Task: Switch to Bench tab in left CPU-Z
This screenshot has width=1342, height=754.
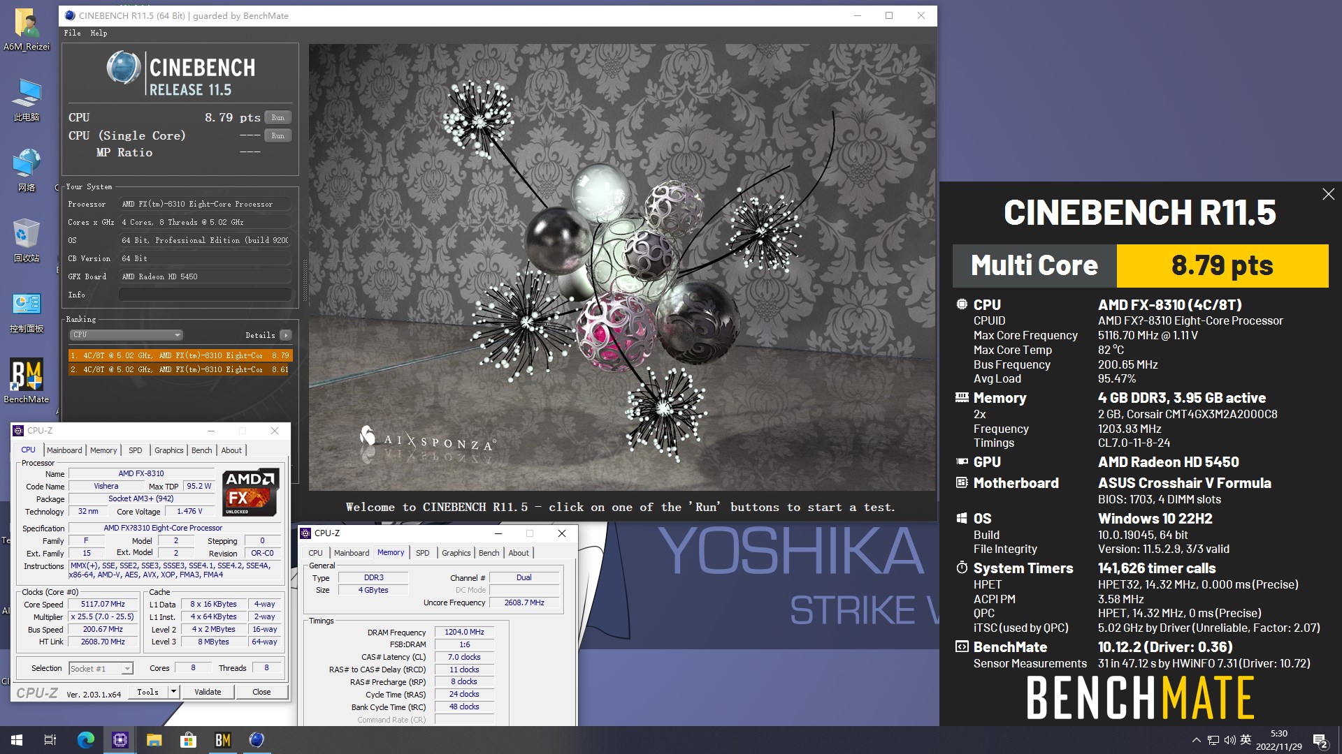Action: [x=202, y=450]
